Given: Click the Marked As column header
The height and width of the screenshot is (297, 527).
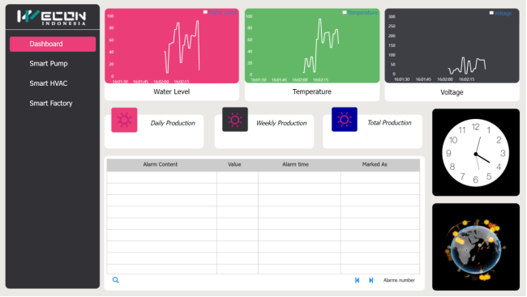Looking at the screenshot, I should (375, 164).
